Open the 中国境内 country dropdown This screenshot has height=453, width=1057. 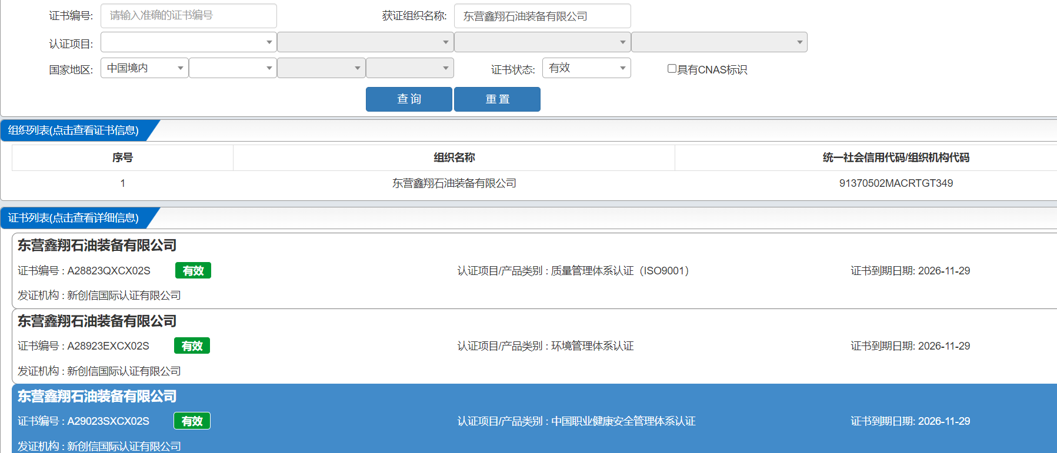pos(144,68)
